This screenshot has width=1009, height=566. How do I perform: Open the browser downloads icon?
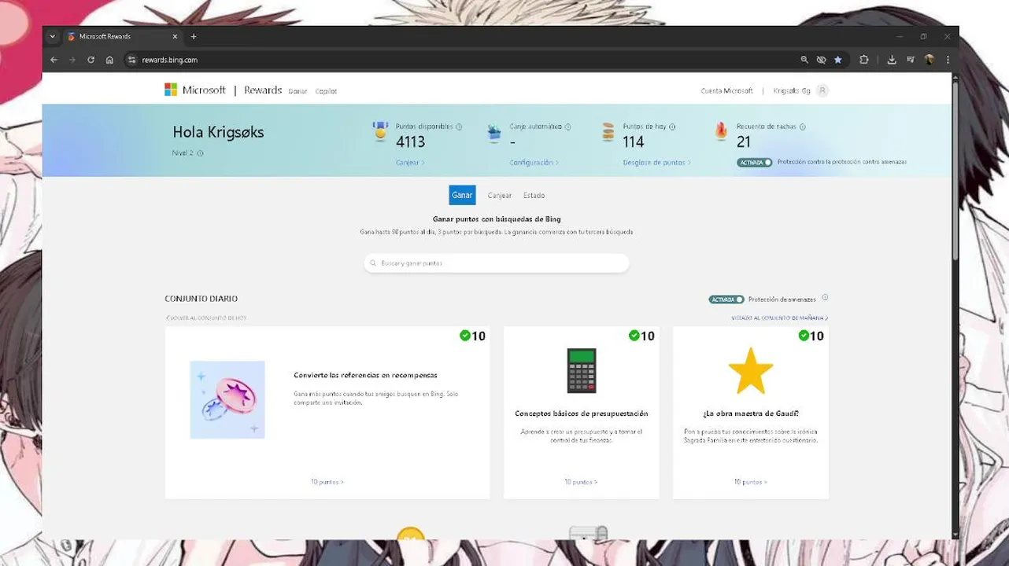click(x=892, y=60)
